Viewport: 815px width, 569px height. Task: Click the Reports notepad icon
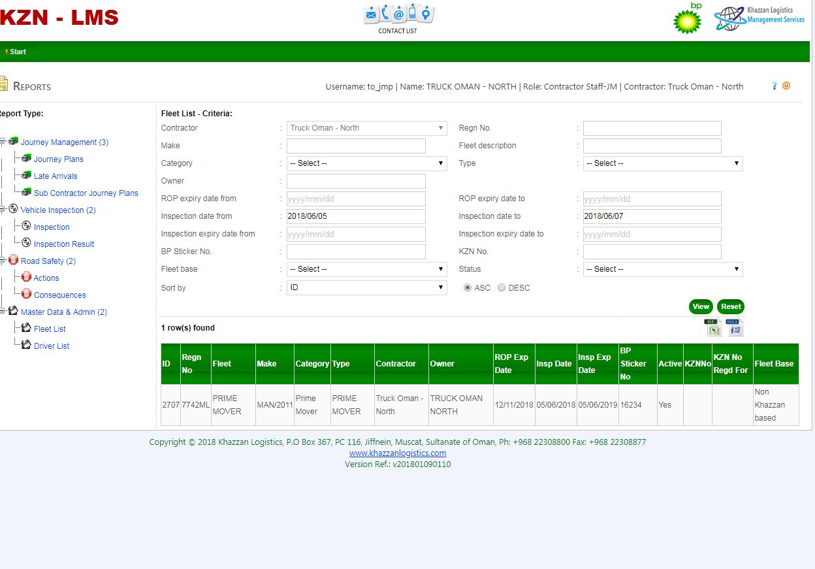3,85
